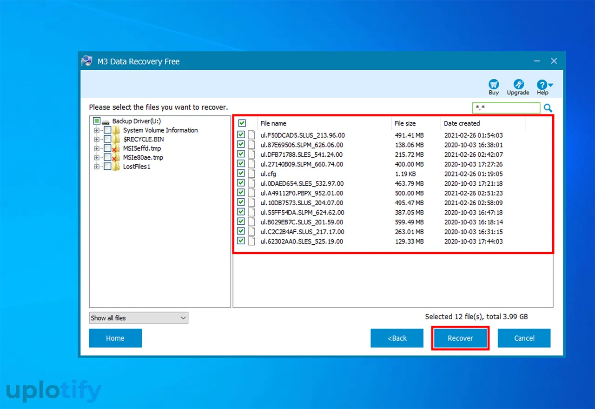Close the M3 Data Recovery window
Image resolution: width=595 pixels, height=409 pixels.
click(x=554, y=61)
